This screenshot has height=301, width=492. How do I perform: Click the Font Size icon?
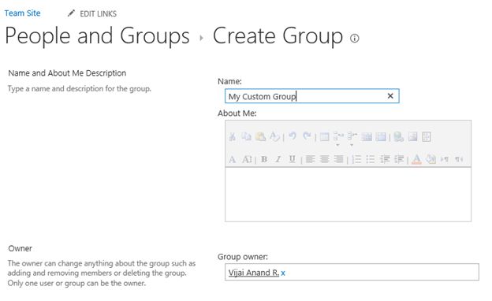coord(247,159)
